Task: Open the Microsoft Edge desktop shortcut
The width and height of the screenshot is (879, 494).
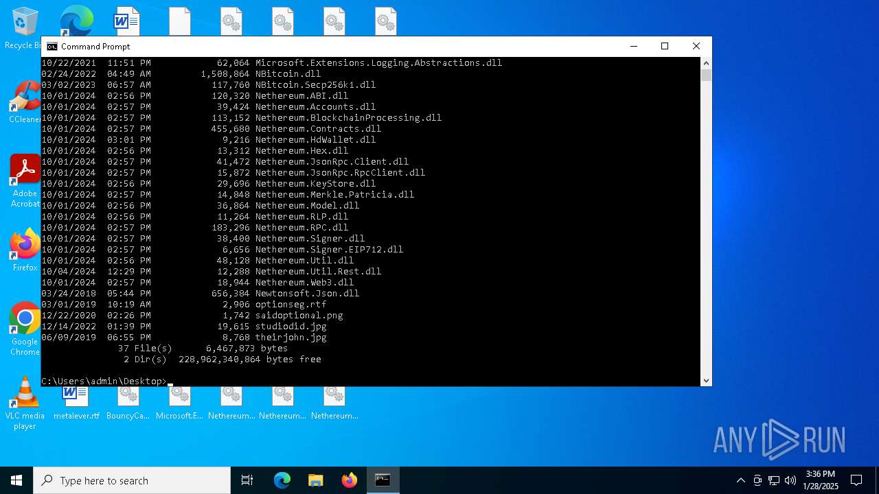Action: pos(76,21)
